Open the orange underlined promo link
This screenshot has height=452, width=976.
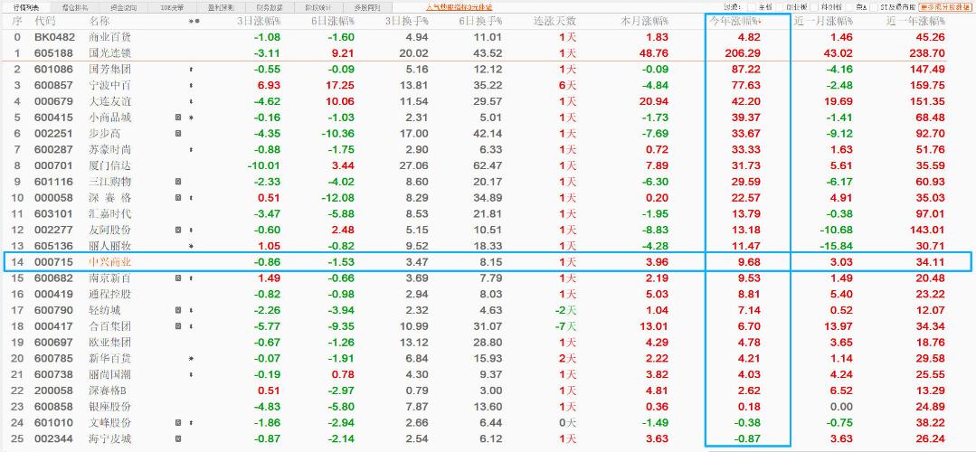(x=459, y=7)
